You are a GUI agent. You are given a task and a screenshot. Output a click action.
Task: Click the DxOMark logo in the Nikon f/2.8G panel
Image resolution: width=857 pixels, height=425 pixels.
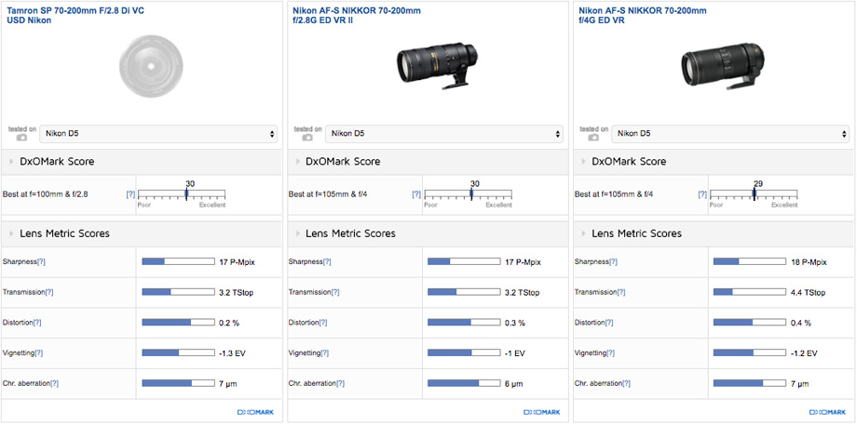(x=542, y=413)
